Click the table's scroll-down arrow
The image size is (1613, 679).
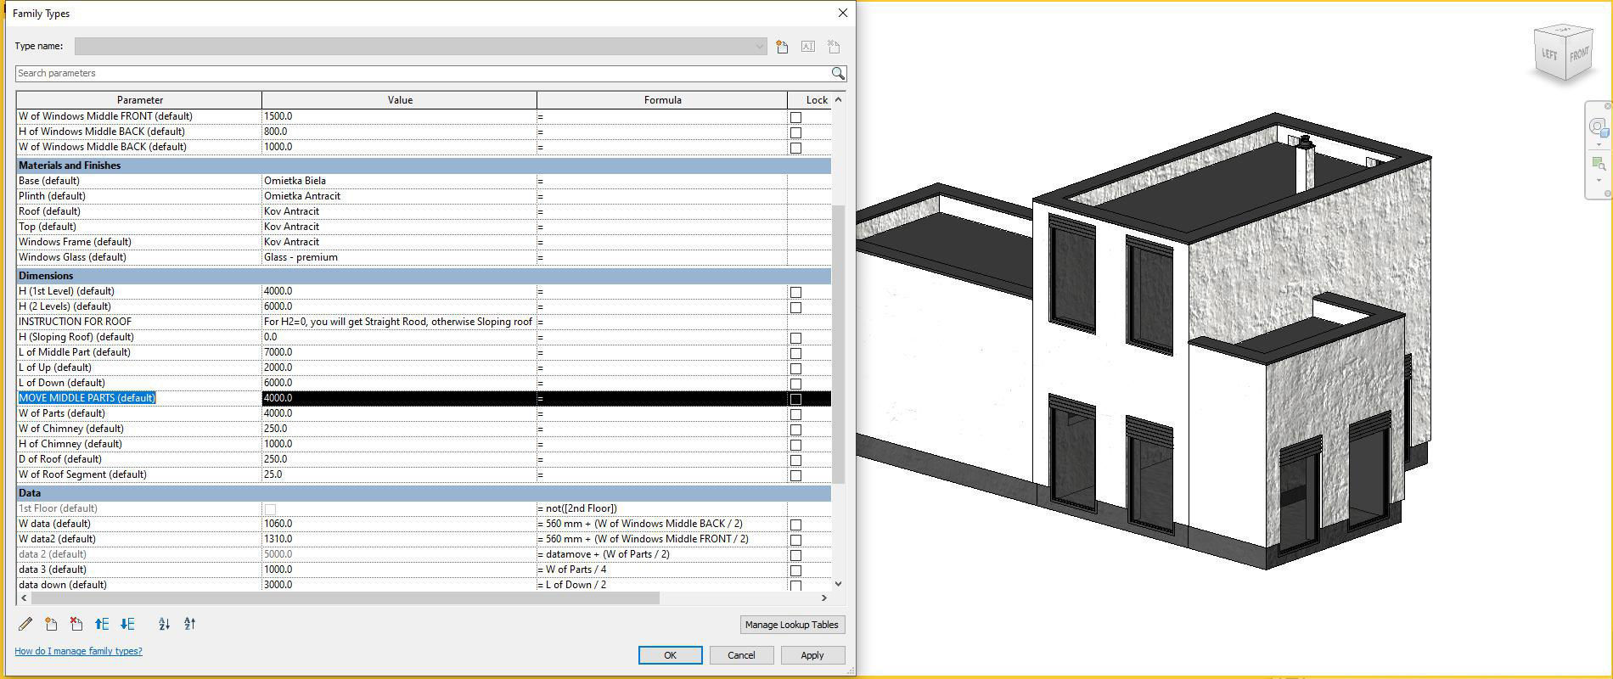click(x=839, y=584)
